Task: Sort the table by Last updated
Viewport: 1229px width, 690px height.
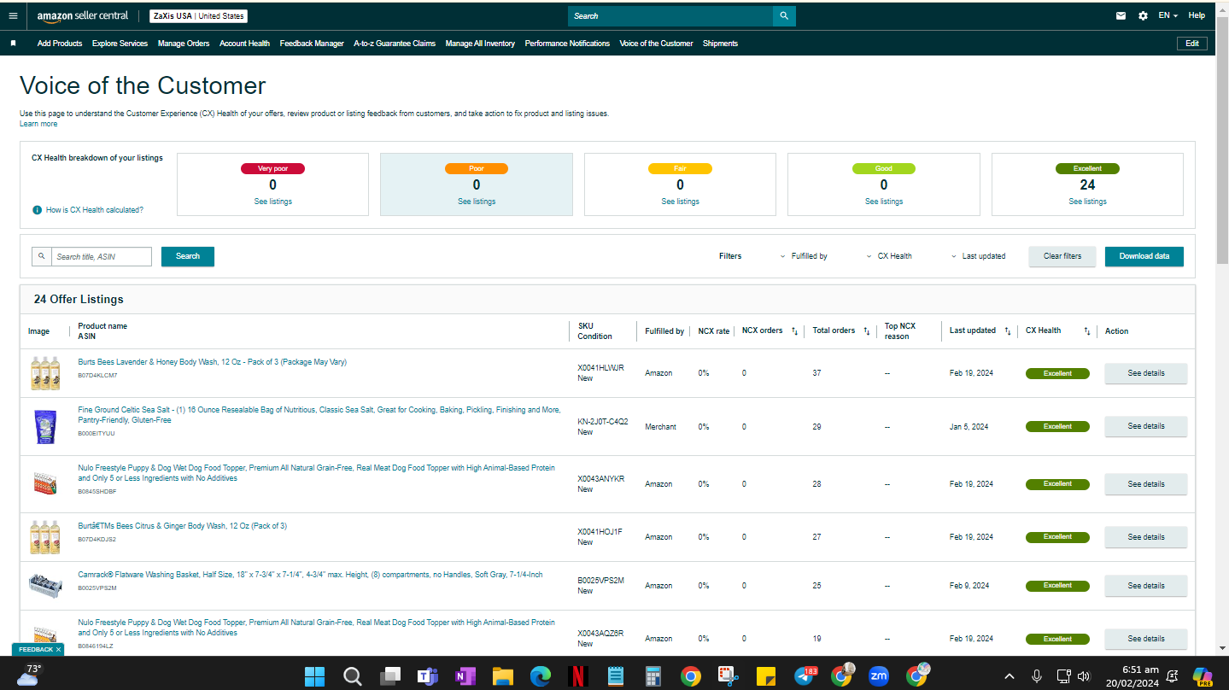Action: tap(1007, 330)
